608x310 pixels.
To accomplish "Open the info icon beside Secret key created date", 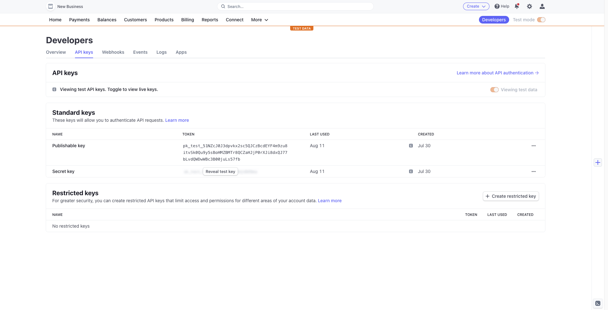I will click(411, 171).
